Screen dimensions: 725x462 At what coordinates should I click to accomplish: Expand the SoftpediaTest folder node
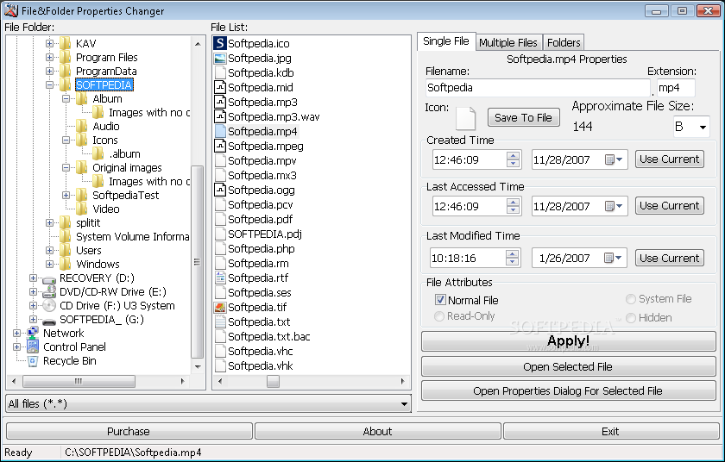tap(66, 196)
